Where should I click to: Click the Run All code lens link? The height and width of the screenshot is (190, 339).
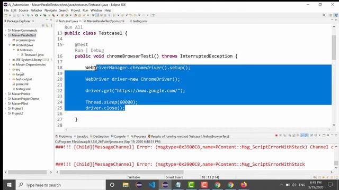[x=74, y=27]
